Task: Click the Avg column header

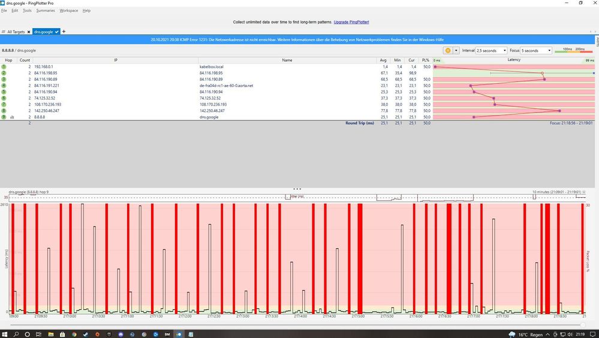Action: pyautogui.click(x=383, y=60)
